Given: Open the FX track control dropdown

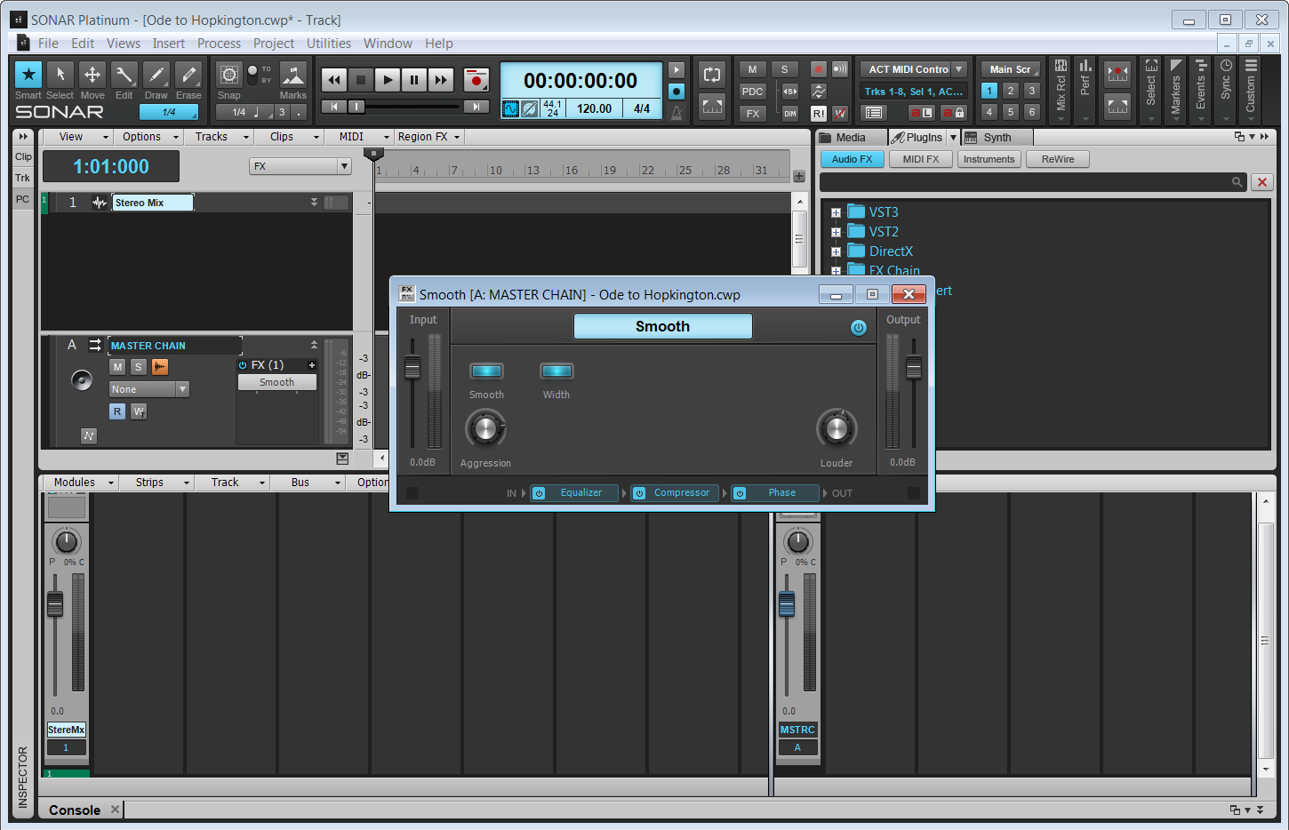Looking at the screenshot, I should 300,166.
